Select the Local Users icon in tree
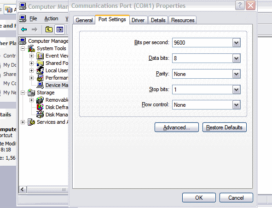Screen dimensions: 272x208 [x=40, y=70]
